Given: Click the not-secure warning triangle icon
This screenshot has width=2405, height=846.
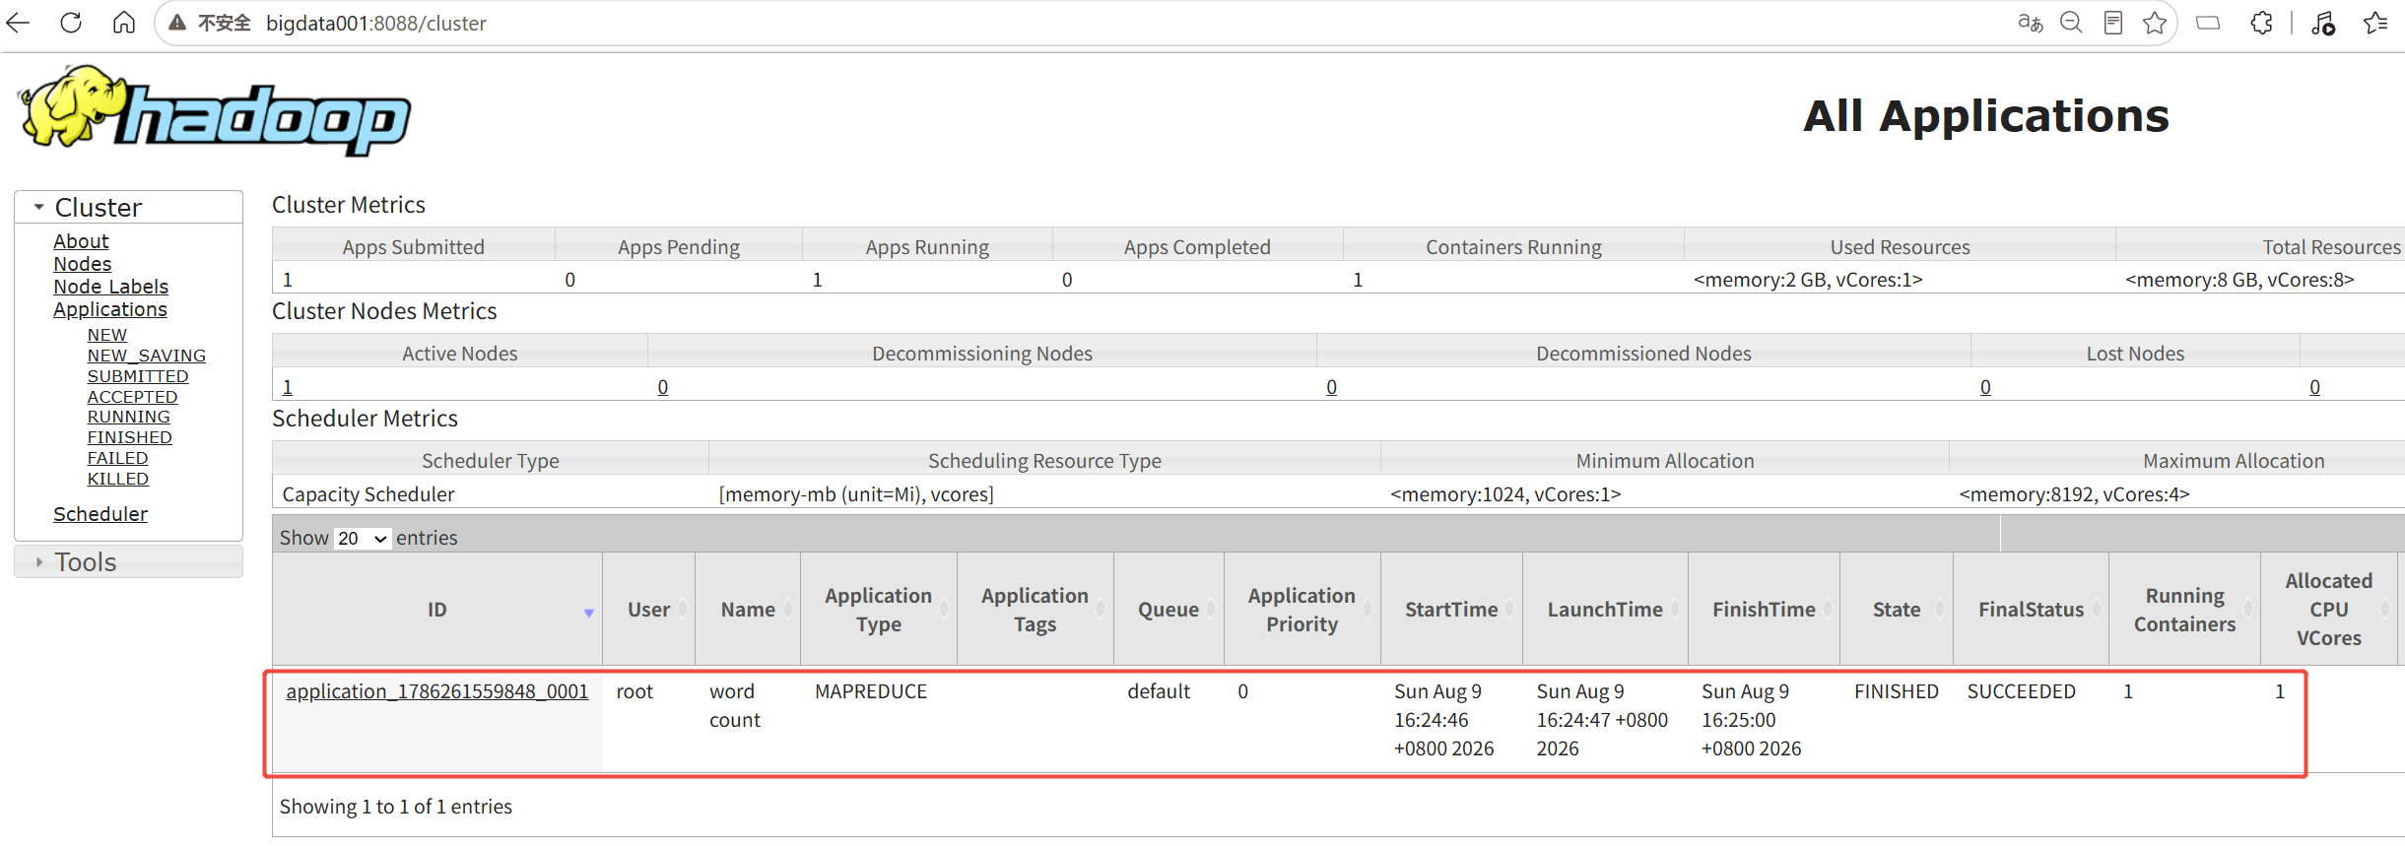Looking at the screenshot, I should (x=177, y=23).
